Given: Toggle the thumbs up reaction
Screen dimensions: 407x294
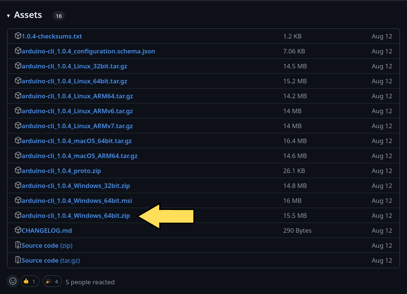Looking at the screenshot, I should [30, 281].
